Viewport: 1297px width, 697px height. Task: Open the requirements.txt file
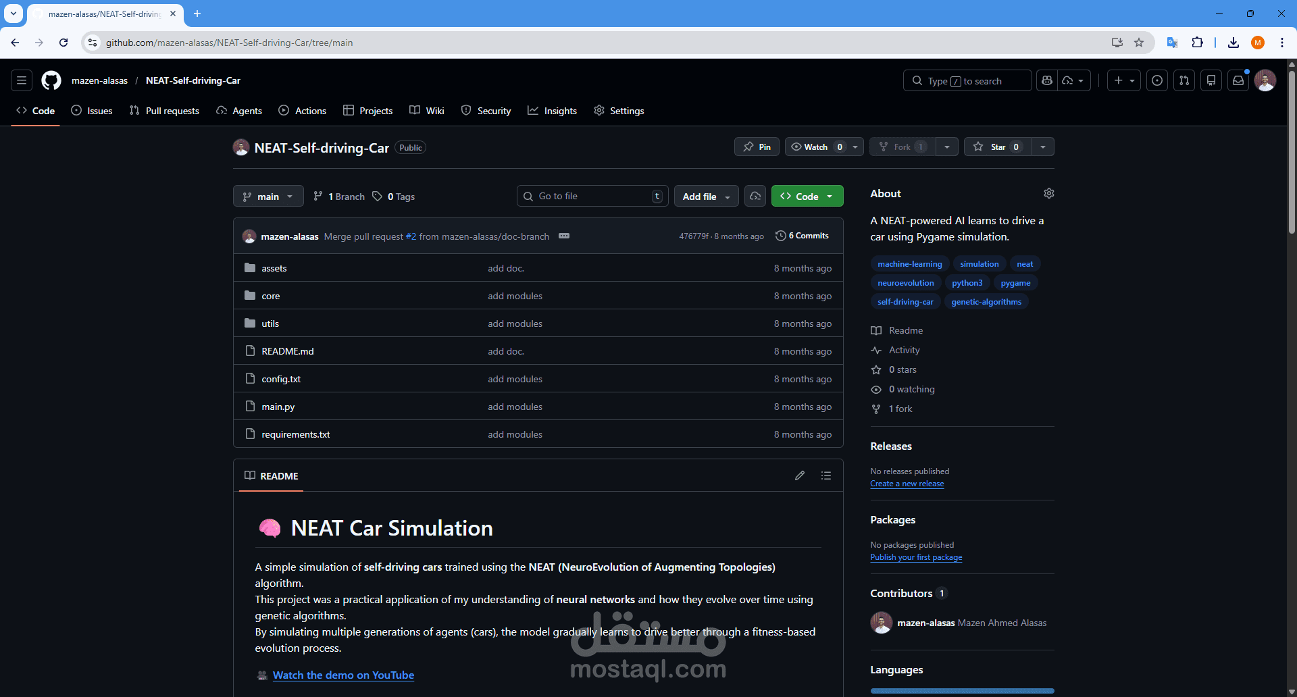tap(296, 434)
